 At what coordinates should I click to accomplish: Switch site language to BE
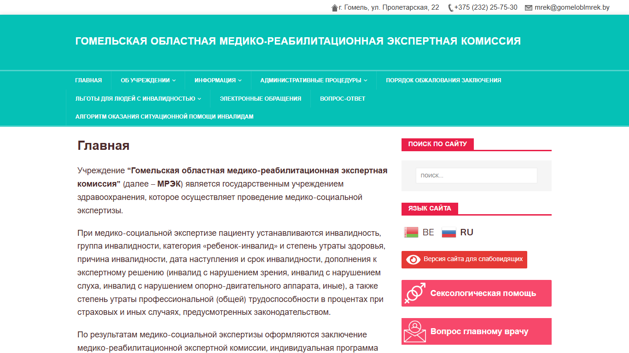[x=428, y=233]
